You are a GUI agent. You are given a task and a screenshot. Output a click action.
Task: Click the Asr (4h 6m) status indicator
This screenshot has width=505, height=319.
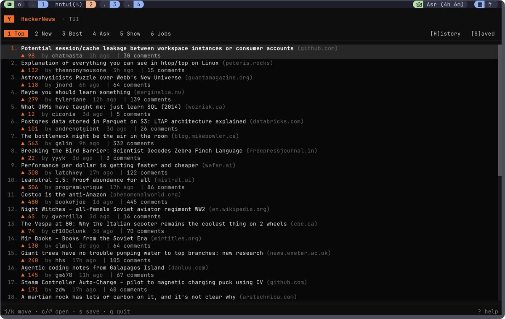pos(439,5)
